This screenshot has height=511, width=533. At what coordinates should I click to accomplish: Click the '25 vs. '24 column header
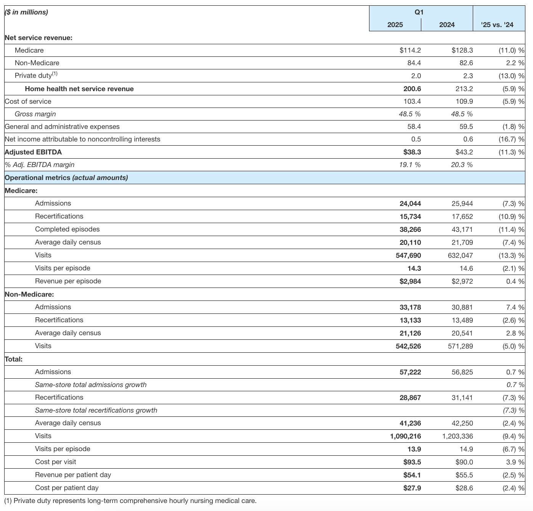click(x=498, y=25)
